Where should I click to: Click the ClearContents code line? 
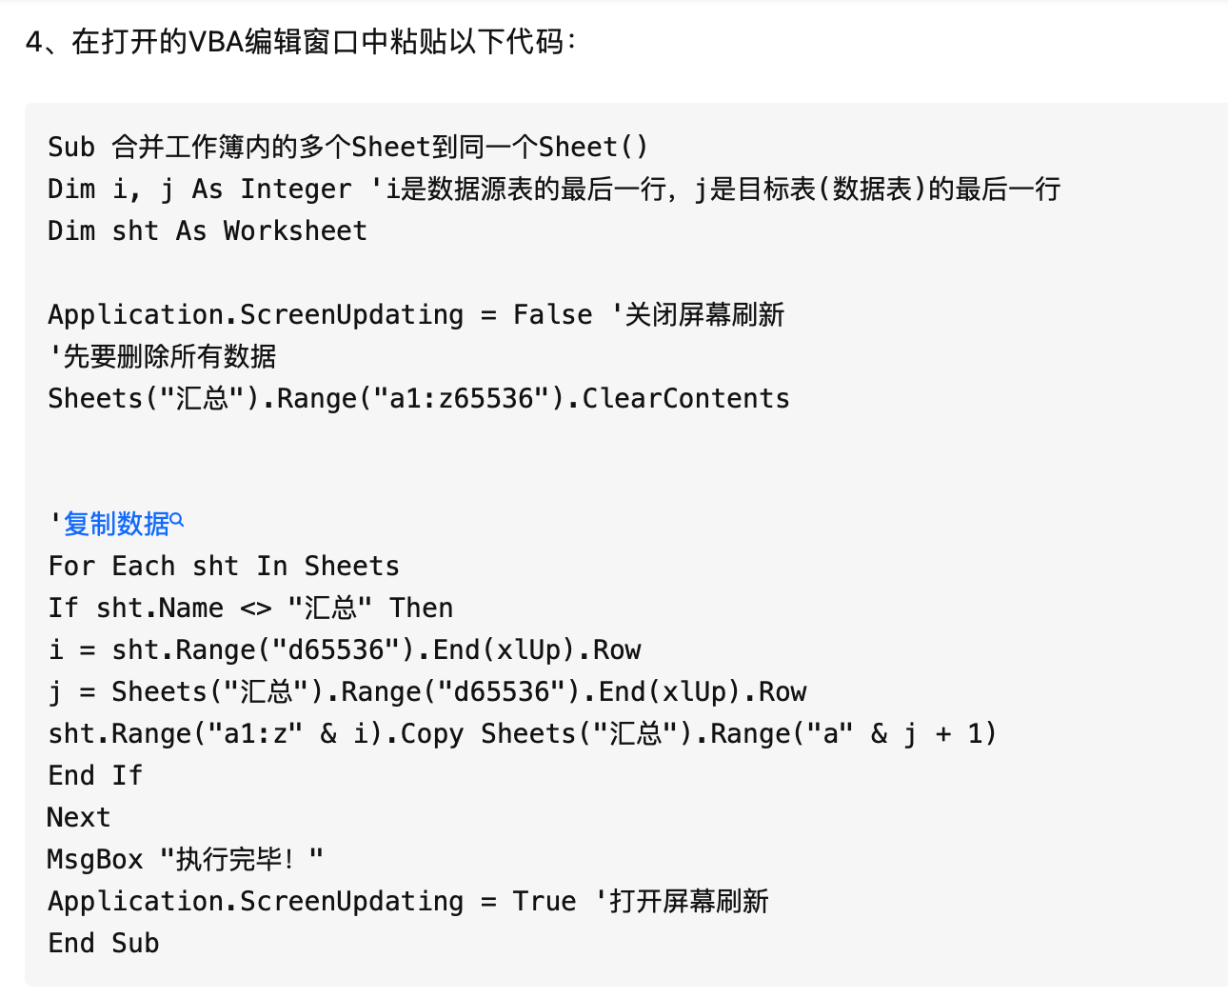pyautogui.click(x=419, y=399)
